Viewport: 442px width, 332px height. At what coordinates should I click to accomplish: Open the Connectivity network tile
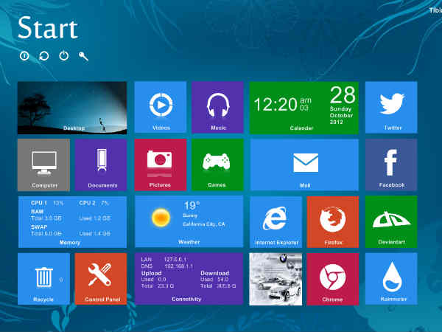click(189, 279)
